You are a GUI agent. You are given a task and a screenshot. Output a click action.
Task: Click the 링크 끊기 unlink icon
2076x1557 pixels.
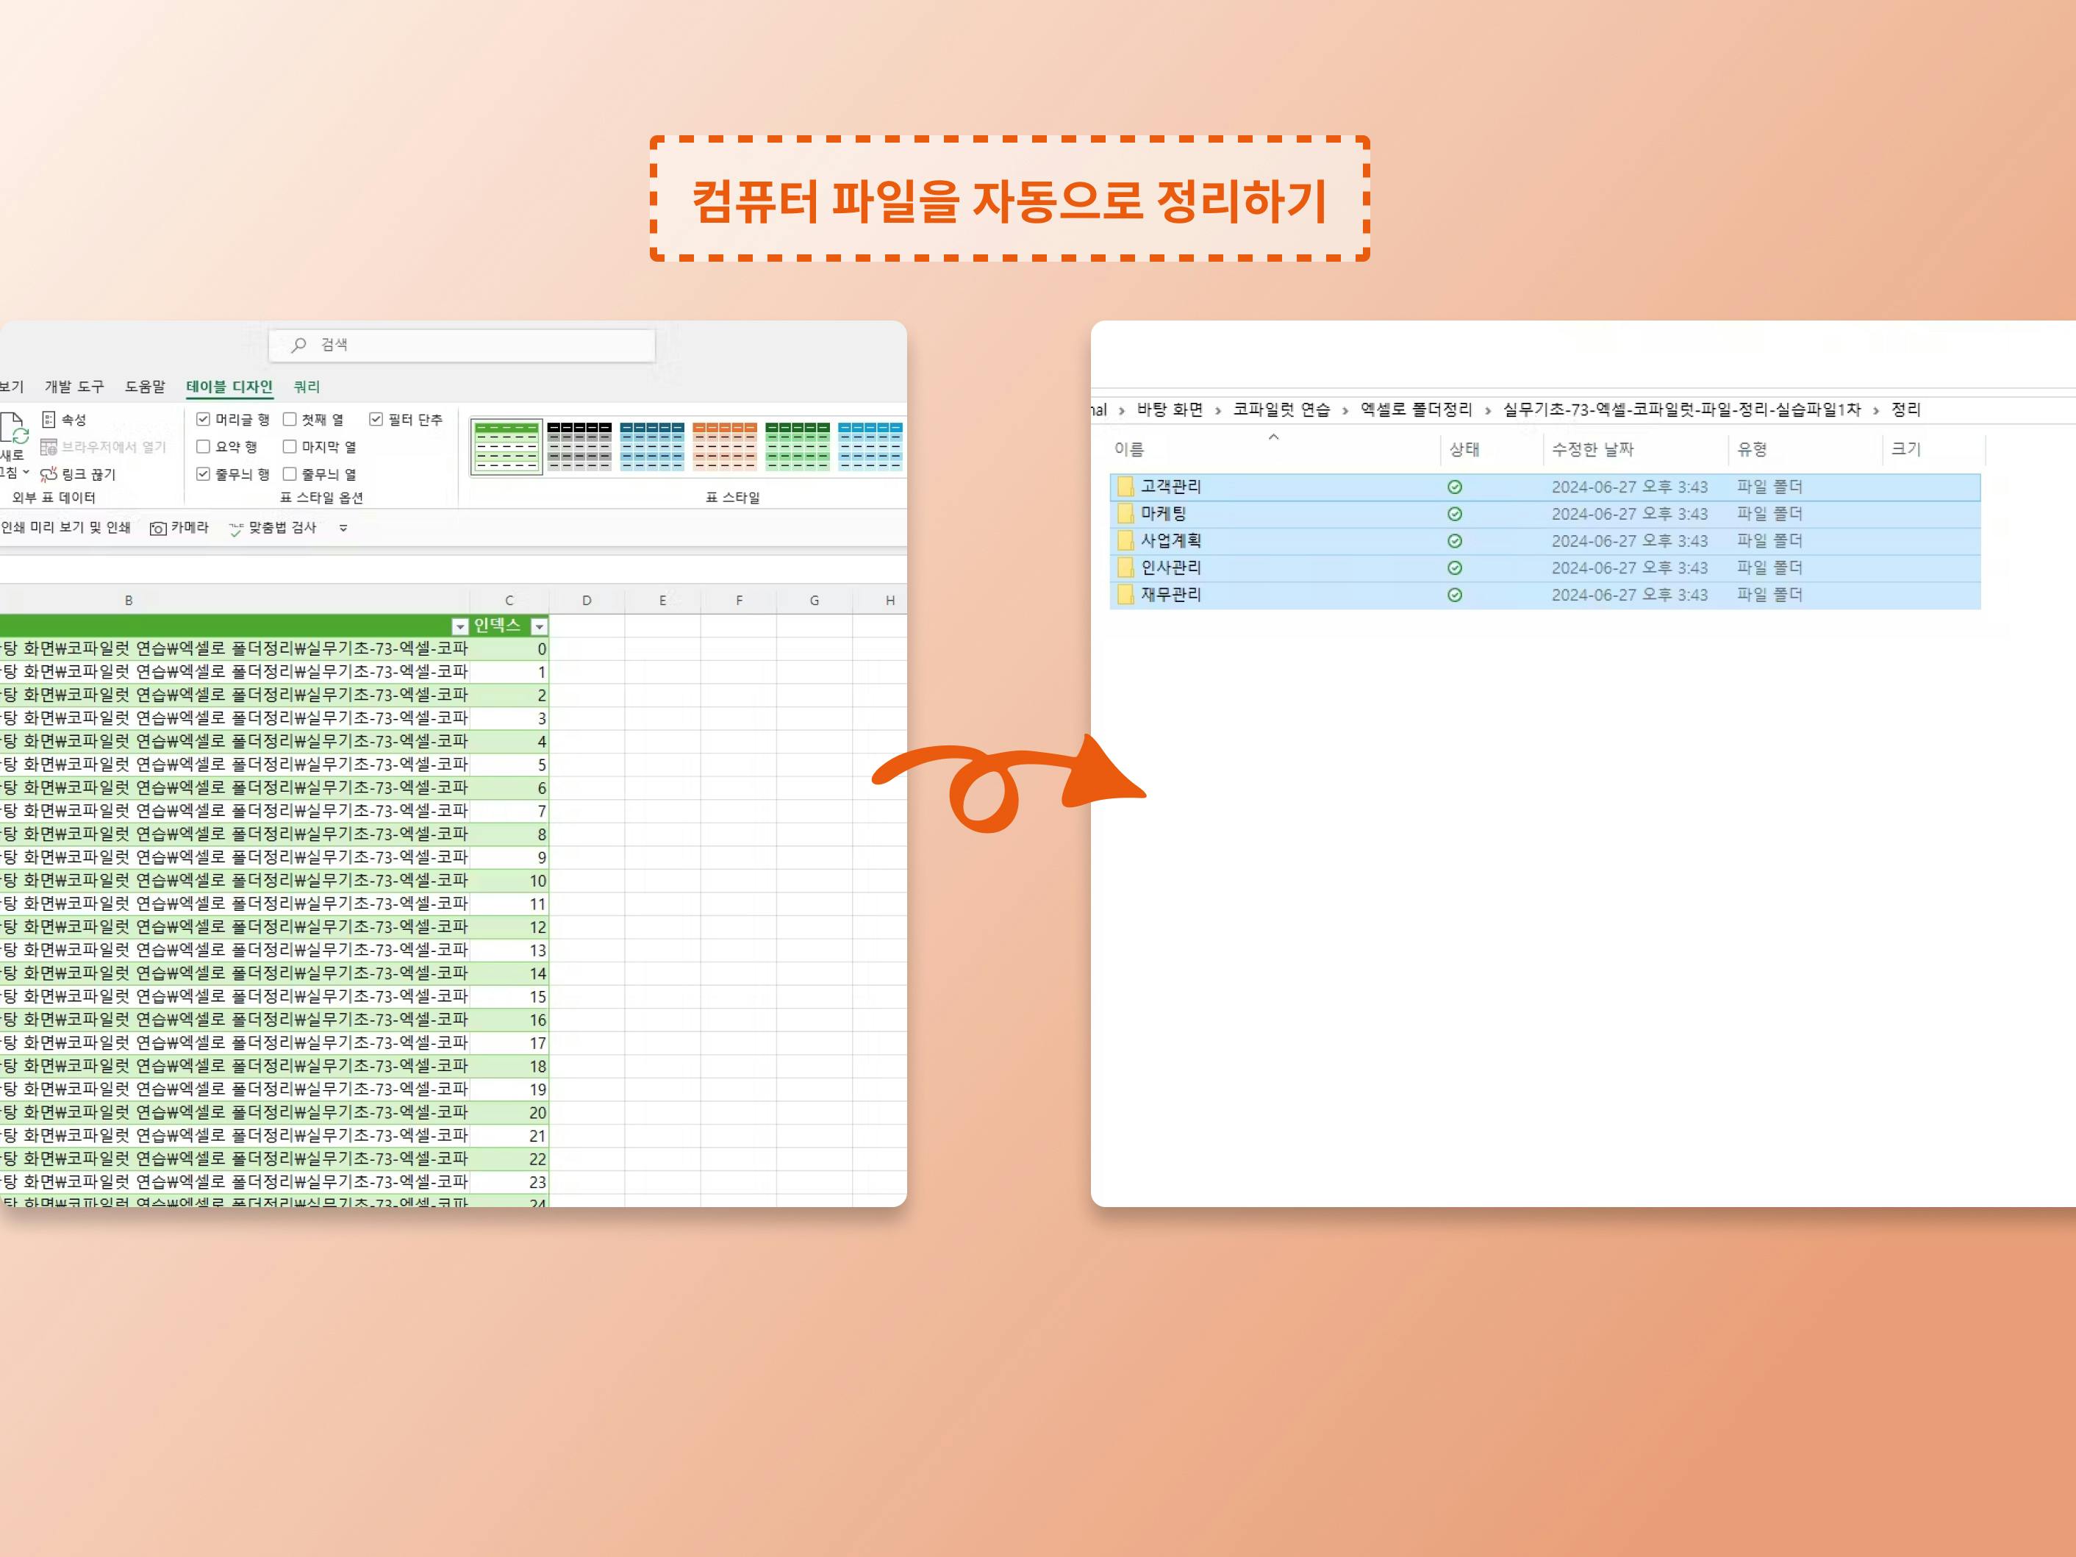point(49,475)
